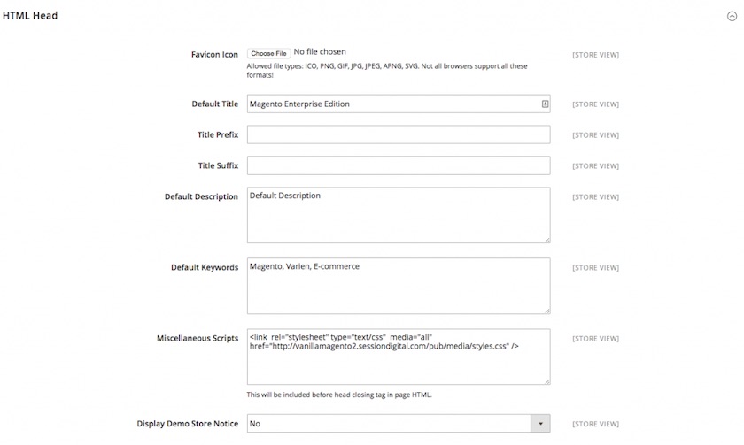This screenshot has height=445, width=744.
Task: Click the 'Miscellaneous Scripts' label
Action: pyautogui.click(x=198, y=338)
